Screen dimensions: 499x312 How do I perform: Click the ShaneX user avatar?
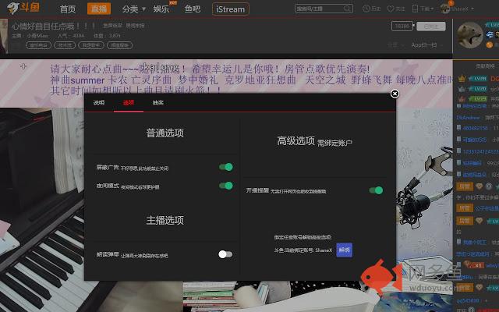445,9
